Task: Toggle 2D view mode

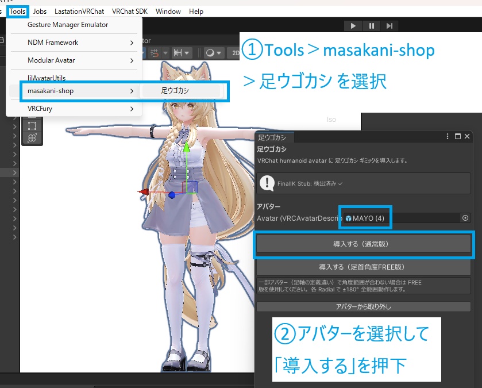Action: [235, 53]
